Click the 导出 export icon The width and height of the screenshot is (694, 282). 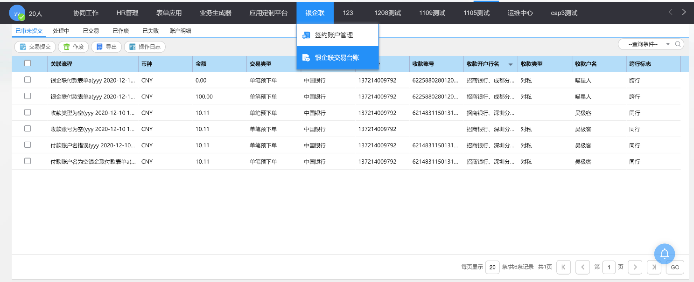click(98, 47)
